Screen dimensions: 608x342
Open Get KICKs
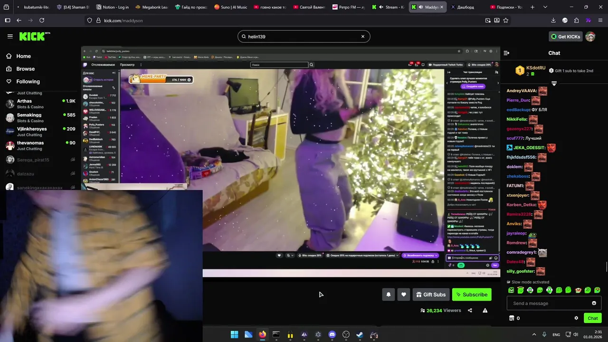point(565,37)
